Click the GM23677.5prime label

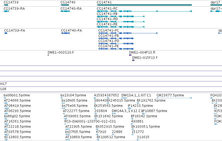coord(170,95)
